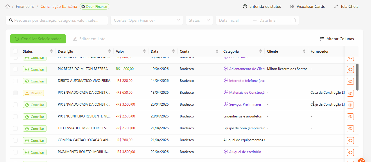The height and width of the screenshot is (162, 371).
Task: Click Fornecedor column header
Action: (x=320, y=51)
